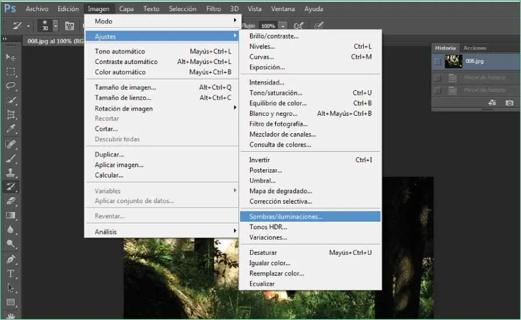
Task: Click the Flujo 100% value field
Action: pos(269,26)
